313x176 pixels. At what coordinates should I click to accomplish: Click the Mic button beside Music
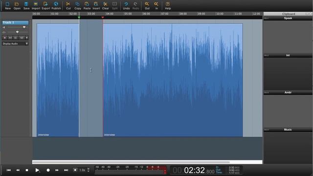[x=266, y=130]
